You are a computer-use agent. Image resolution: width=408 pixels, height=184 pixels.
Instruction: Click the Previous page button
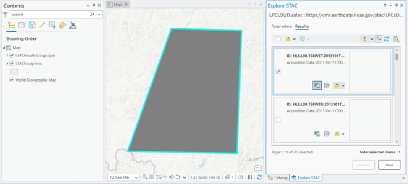pyautogui.click(x=364, y=165)
